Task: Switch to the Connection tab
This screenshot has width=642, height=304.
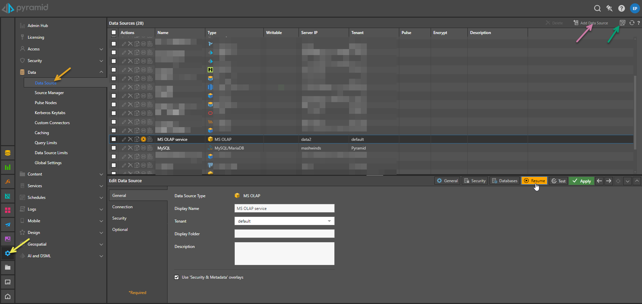Action: click(122, 207)
